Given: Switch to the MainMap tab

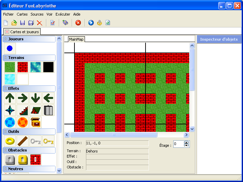Looking at the screenshot, I should 76,39.
